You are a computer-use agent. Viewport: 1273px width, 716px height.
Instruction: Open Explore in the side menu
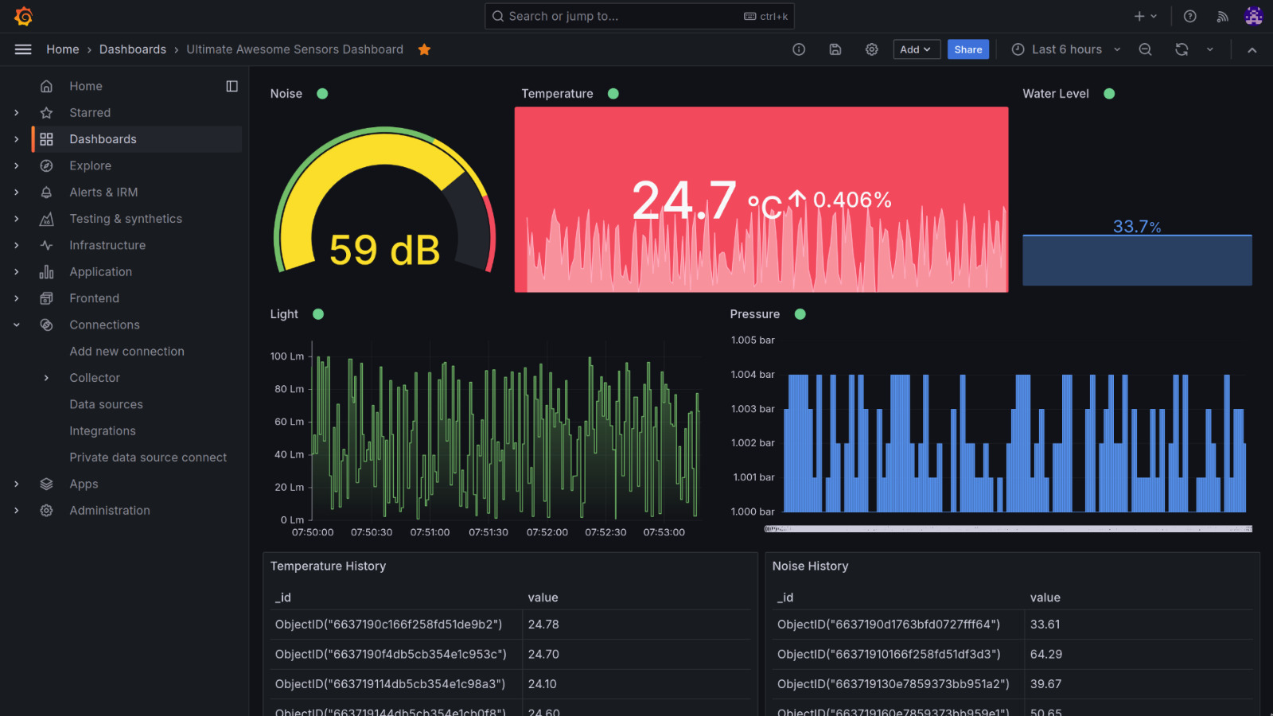click(x=90, y=165)
